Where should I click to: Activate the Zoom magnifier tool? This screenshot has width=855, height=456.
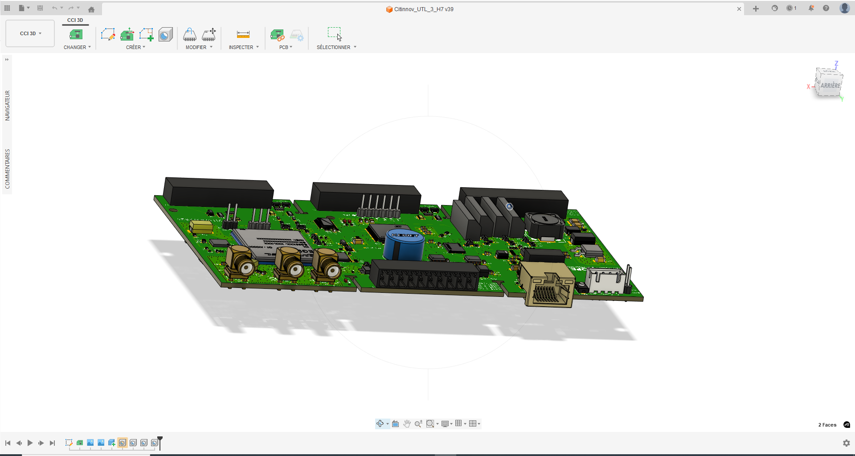418,423
